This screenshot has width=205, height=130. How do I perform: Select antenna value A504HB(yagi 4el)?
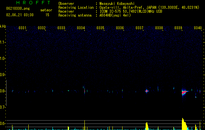(115, 15)
